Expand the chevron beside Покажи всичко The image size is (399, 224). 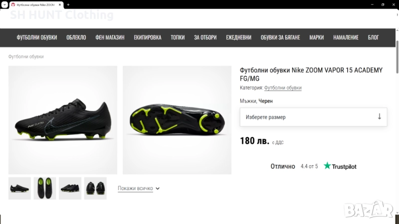tap(158, 189)
